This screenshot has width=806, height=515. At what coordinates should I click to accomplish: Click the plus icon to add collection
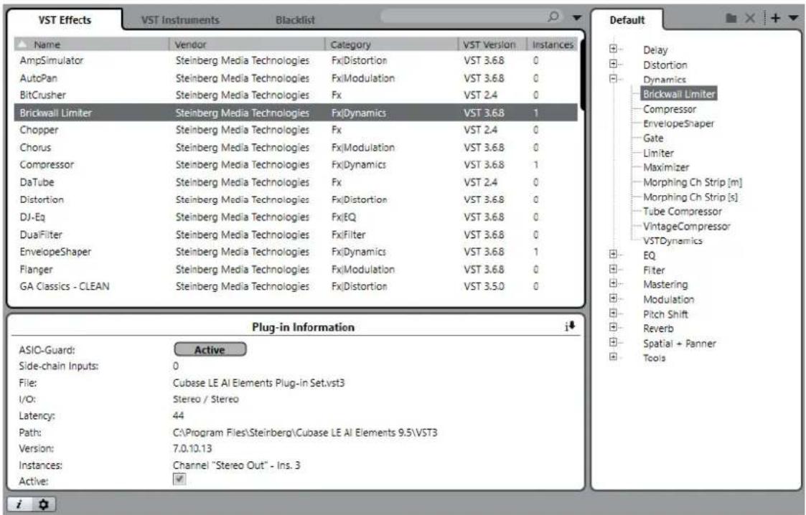[776, 19]
